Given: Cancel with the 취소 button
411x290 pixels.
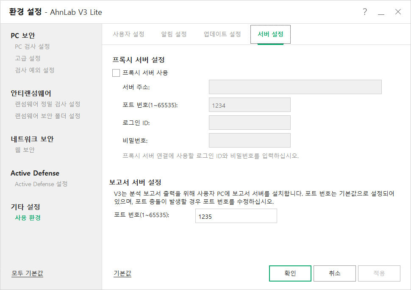Looking at the screenshot, I should coord(335,273).
